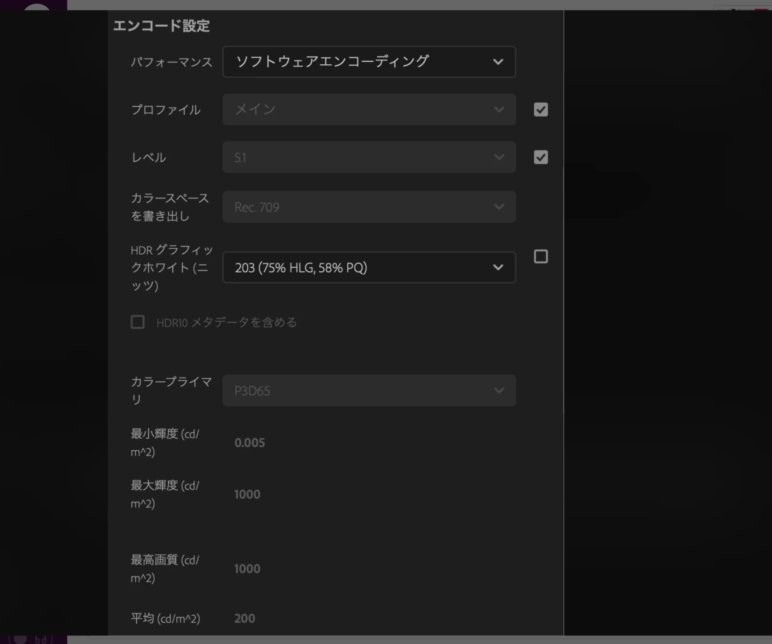This screenshot has height=644, width=772.
Task: Click the カラープライマリ label
Action: pos(171,390)
